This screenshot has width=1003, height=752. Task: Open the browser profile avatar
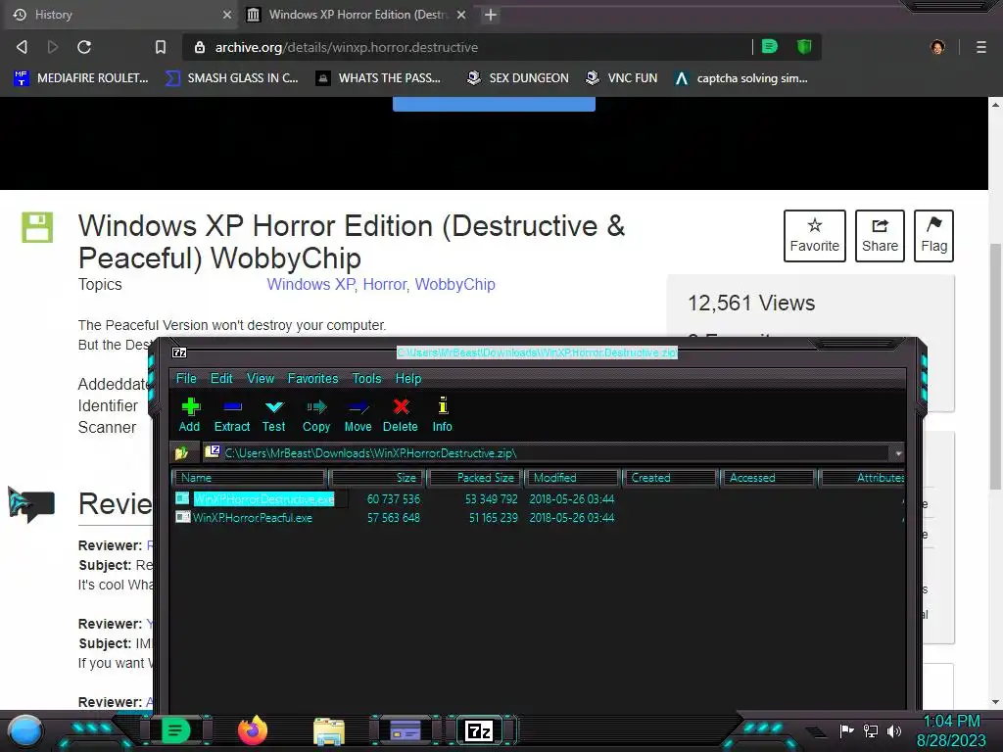[937, 47]
